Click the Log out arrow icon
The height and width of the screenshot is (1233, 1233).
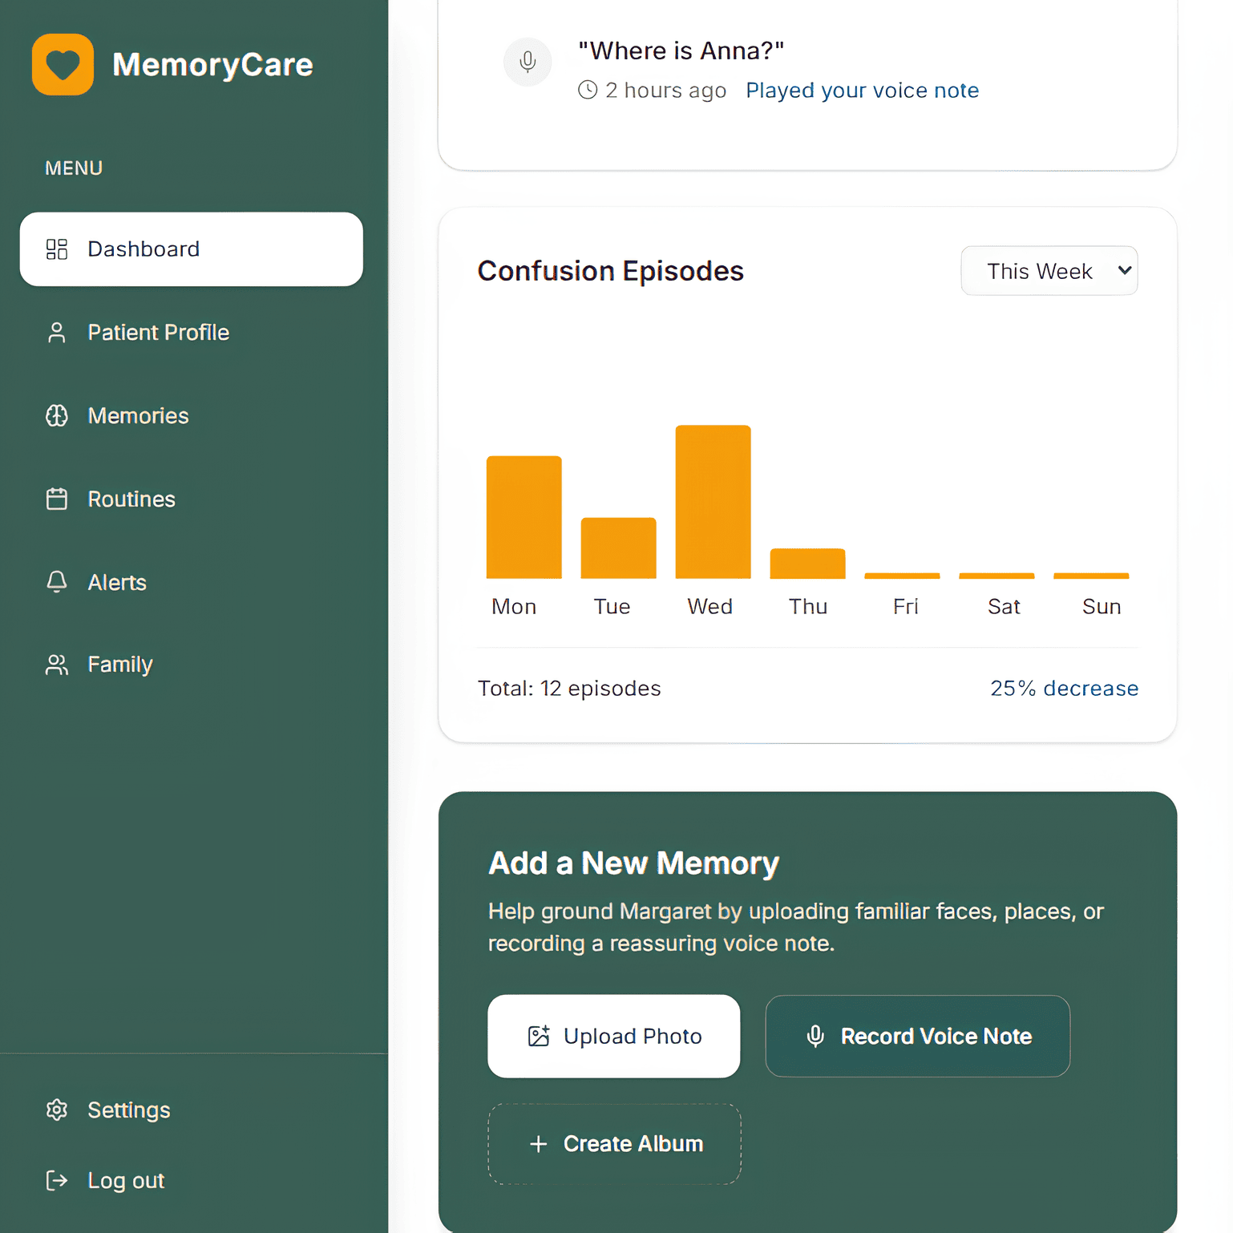(57, 1180)
